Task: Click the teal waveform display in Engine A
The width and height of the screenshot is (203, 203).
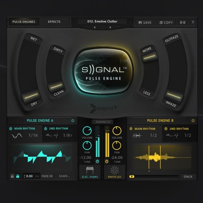Action: tap(43, 157)
